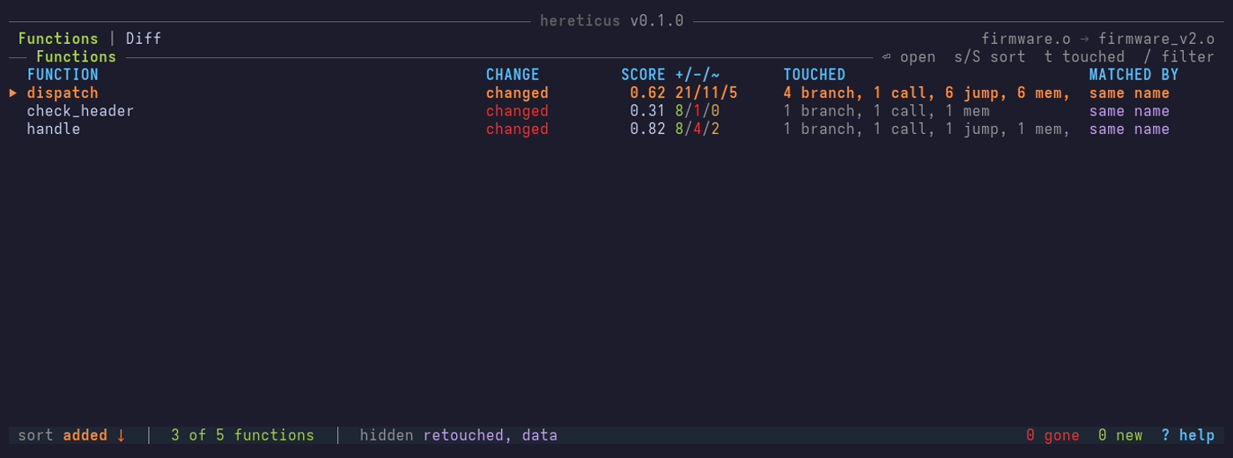Click the handle score 0.82
Screen dimensions: 1233x458
[x=647, y=129]
